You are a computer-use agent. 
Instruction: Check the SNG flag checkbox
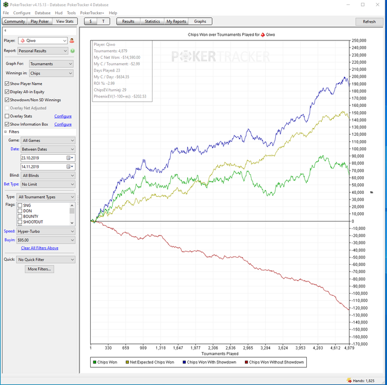pyautogui.click(x=20, y=206)
